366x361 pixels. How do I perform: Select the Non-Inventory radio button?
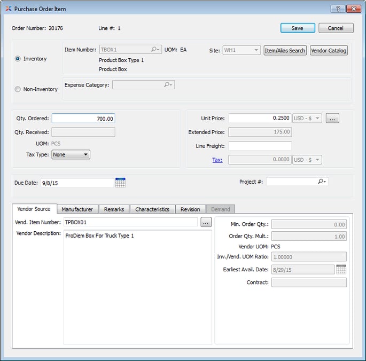point(18,89)
